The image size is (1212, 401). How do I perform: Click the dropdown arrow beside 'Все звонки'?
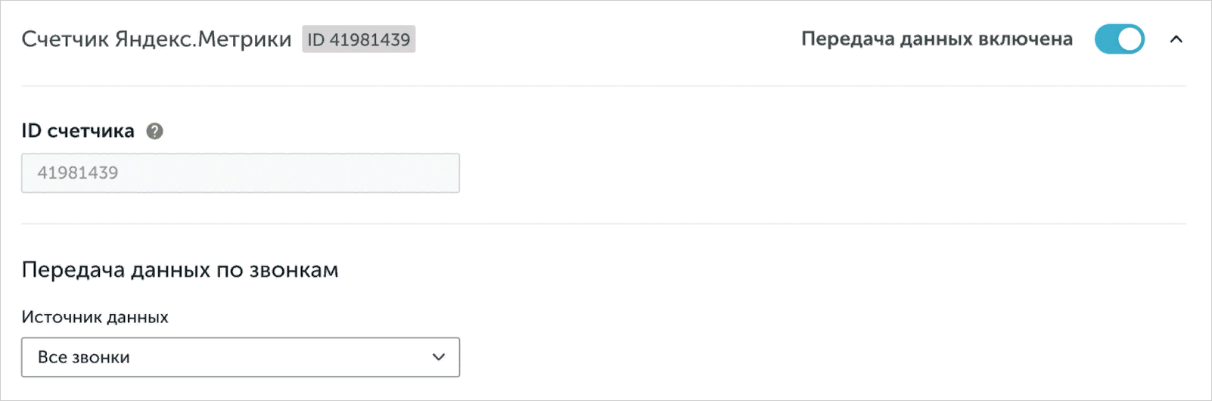pyautogui.click(x=439, y=357)
